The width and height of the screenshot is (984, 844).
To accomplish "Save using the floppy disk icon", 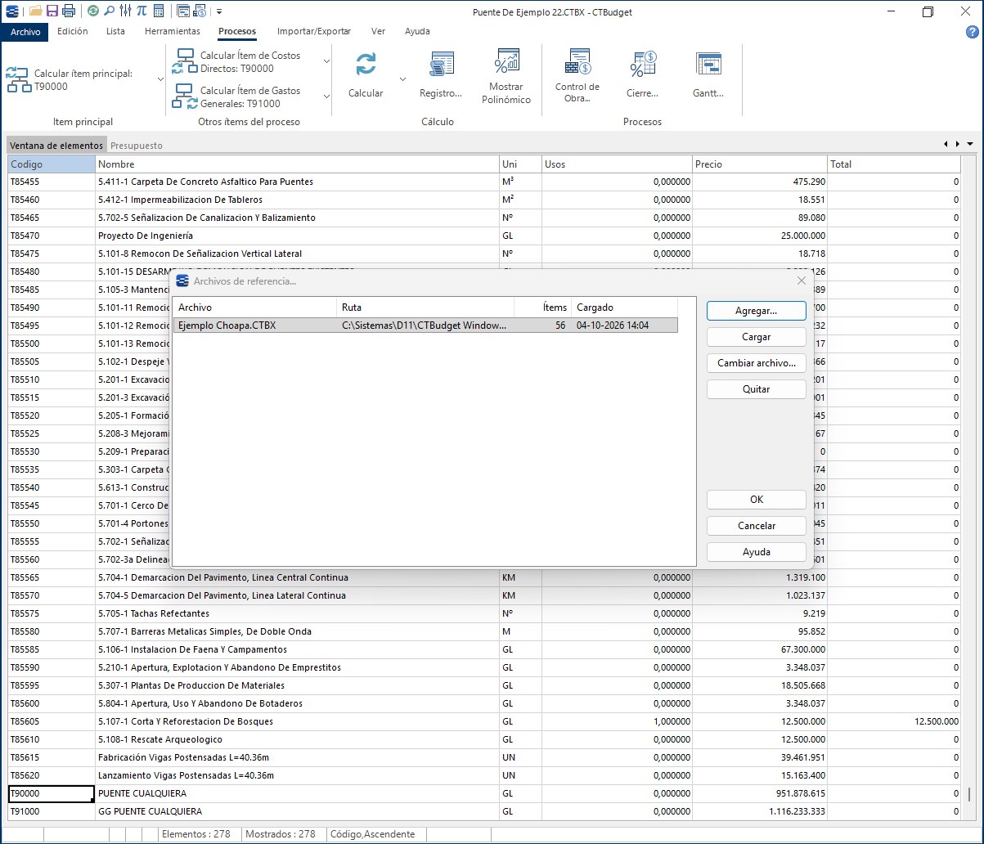I will 52,11.
